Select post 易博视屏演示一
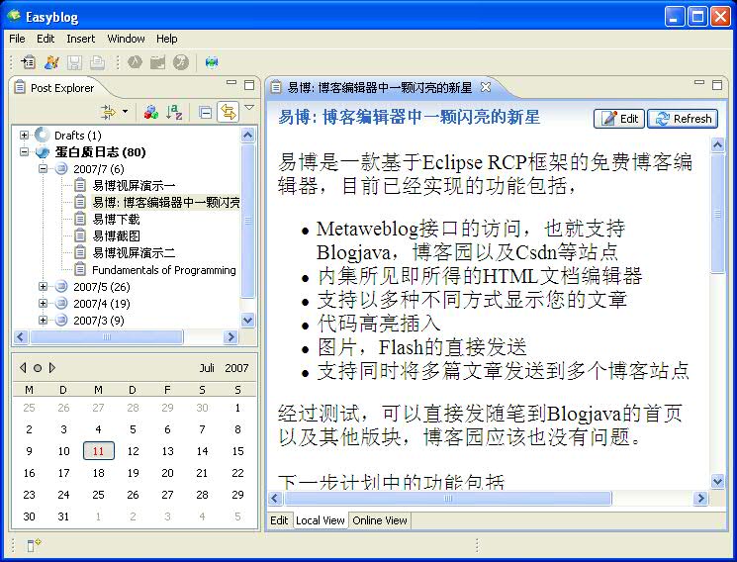 click(134, 186)
